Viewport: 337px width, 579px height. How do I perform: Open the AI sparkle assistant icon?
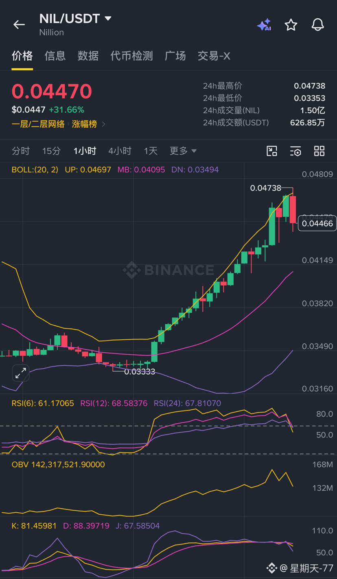pos(264,25)
